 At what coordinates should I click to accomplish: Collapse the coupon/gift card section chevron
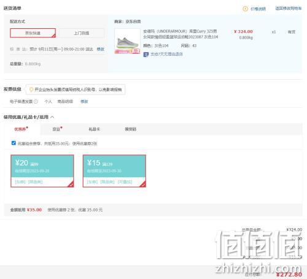click(52, 117)
